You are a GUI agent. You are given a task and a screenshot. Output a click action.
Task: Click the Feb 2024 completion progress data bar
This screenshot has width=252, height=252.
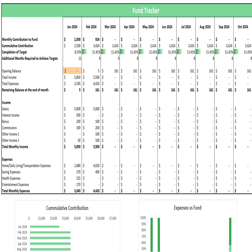point(84,52)
